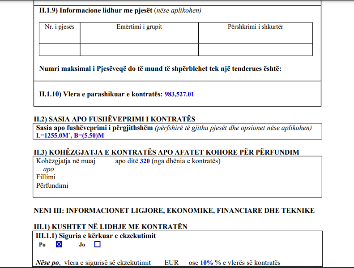Click heading II.1.10) Vlera e parashikuar e kontratës

click(x=101, y=94)
